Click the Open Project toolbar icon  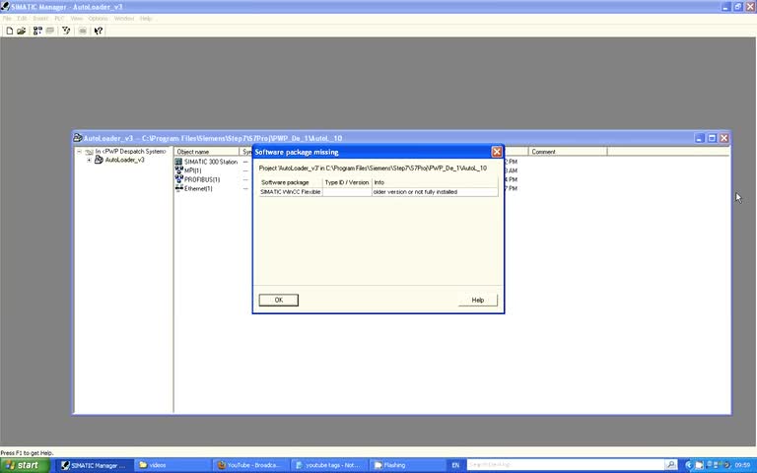(x=22, y=31)
